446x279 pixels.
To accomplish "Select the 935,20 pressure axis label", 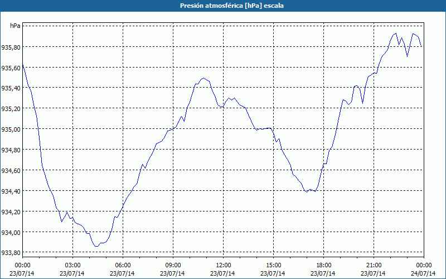I will tap(11, 109).
